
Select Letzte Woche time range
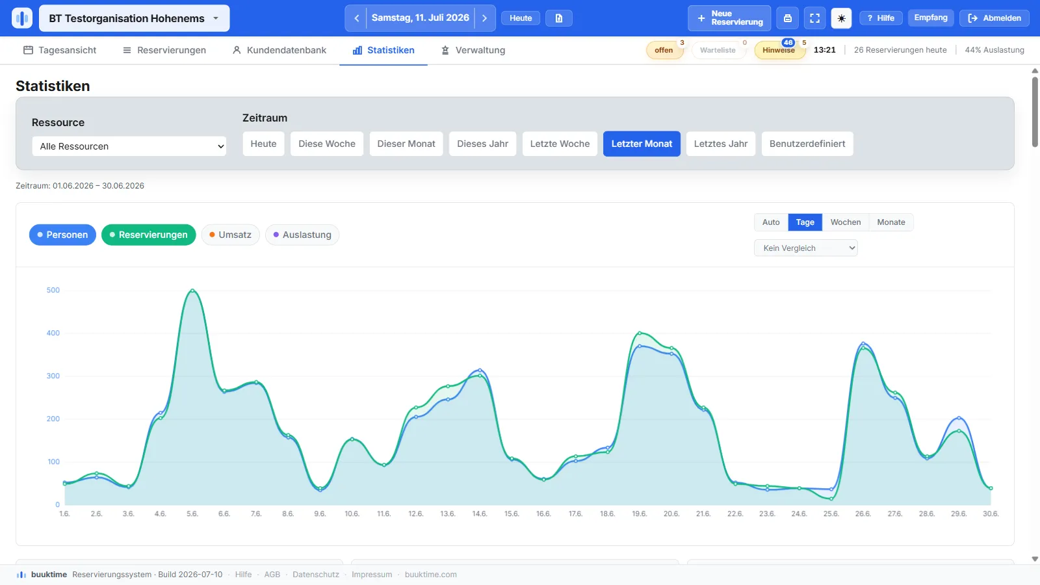click(x=560, y=144)
